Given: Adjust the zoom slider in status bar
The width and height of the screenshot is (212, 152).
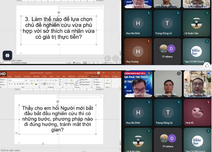Looking at the screenshot, I should [106, 63].
